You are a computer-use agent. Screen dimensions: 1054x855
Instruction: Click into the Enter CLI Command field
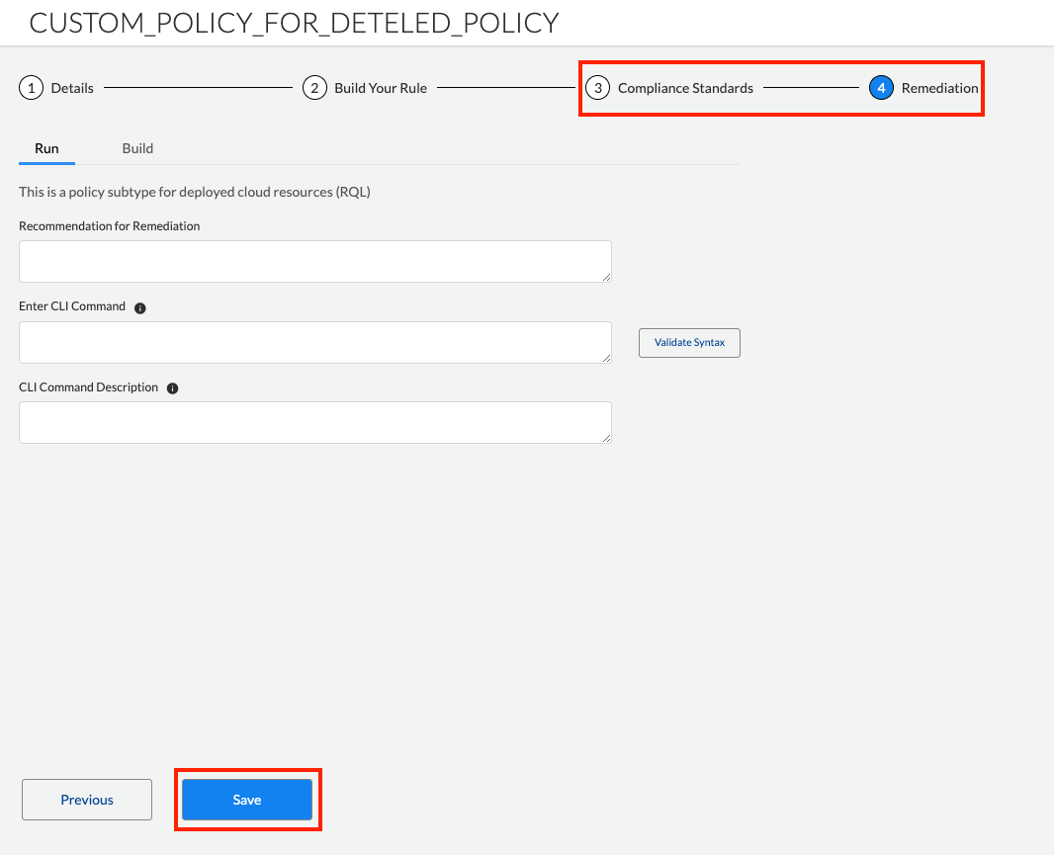tap(314, 342)
